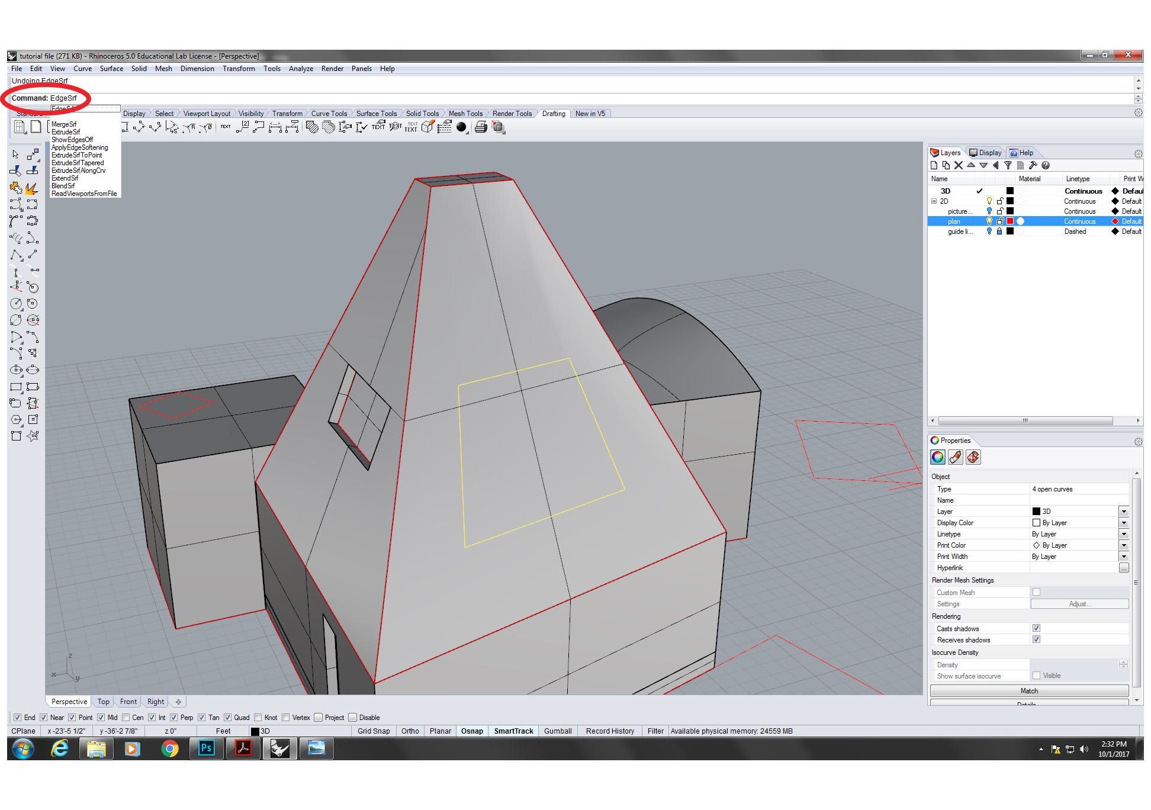Viewport: 1151px width, 810px height.
Task: Click red color swatch of plan layer
Action: click(x=1010, y=221)
